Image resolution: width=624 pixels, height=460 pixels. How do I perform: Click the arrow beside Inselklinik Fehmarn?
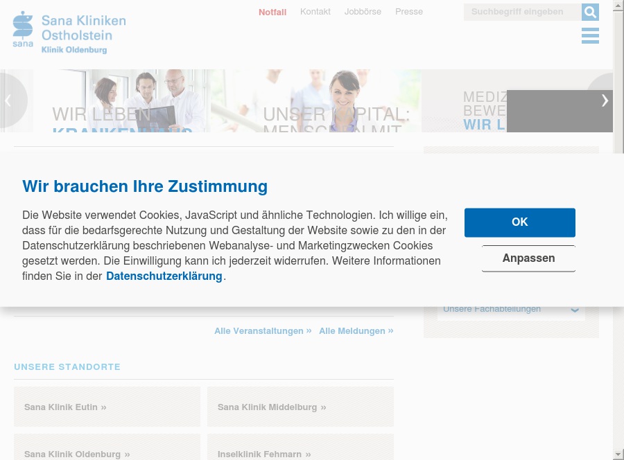tap(308, 454)
